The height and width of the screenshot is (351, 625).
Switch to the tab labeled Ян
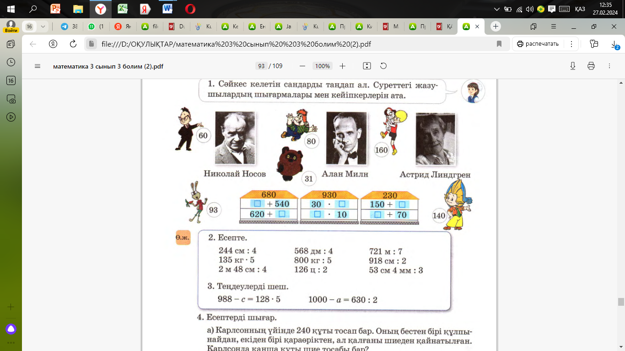pos(123,27)
